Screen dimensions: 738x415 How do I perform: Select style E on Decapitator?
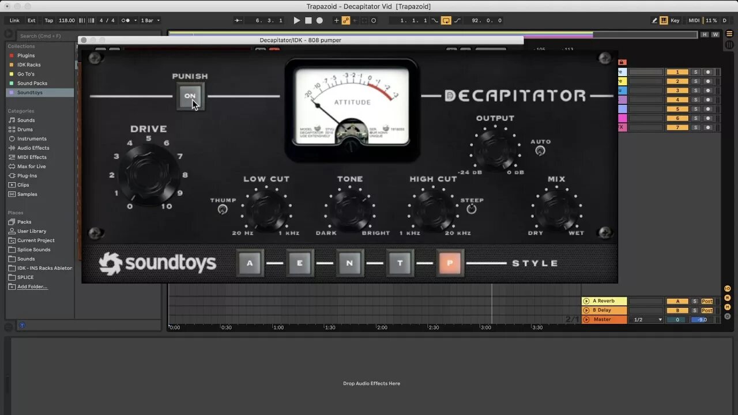[x=300, y=263]
